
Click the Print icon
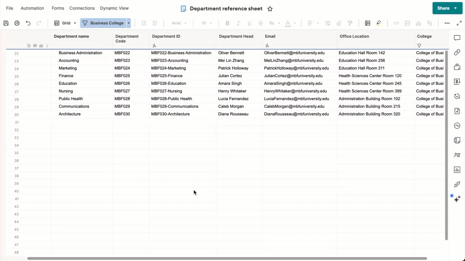pyautogui.click(x=17, y=23)
